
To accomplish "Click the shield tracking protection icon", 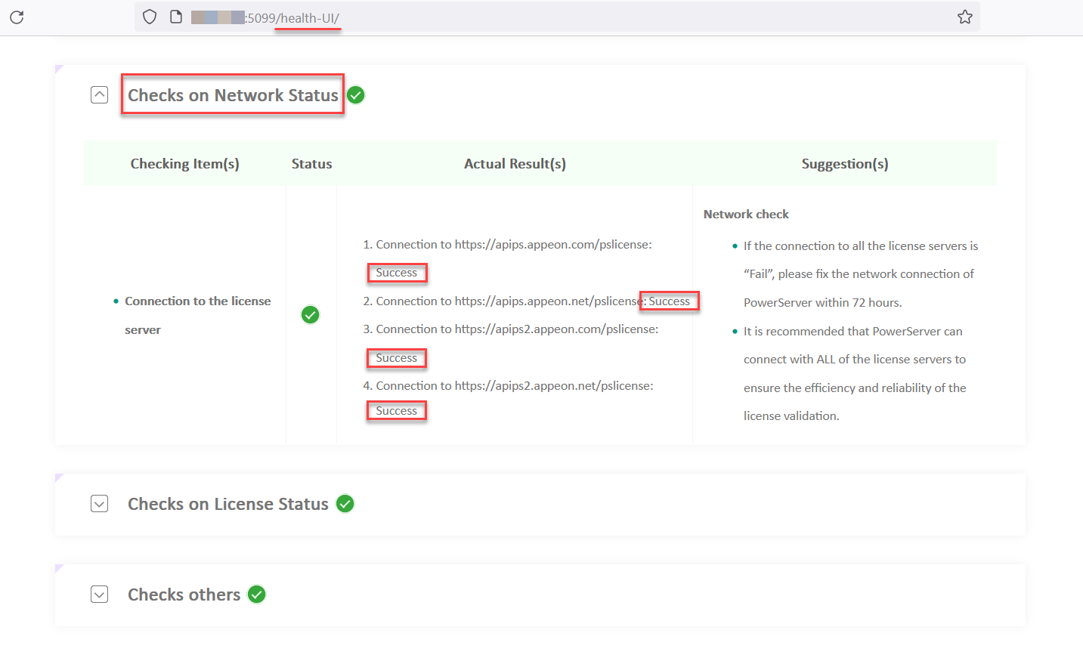I will click(x=150, y=17).
